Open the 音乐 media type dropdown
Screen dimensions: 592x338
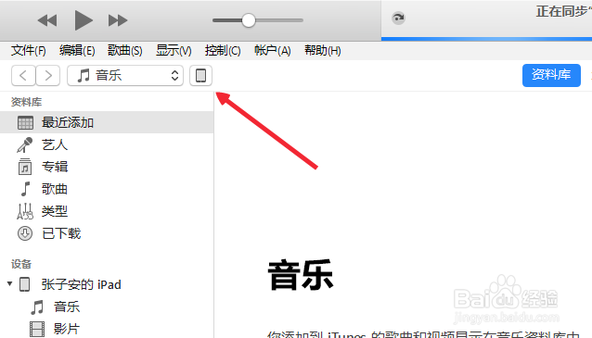[x=125, y=75]
